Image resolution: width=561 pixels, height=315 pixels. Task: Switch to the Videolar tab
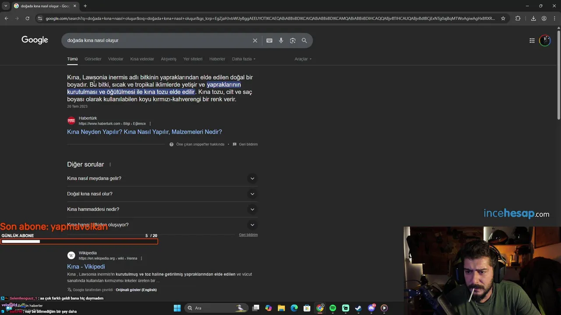point(116,59)
